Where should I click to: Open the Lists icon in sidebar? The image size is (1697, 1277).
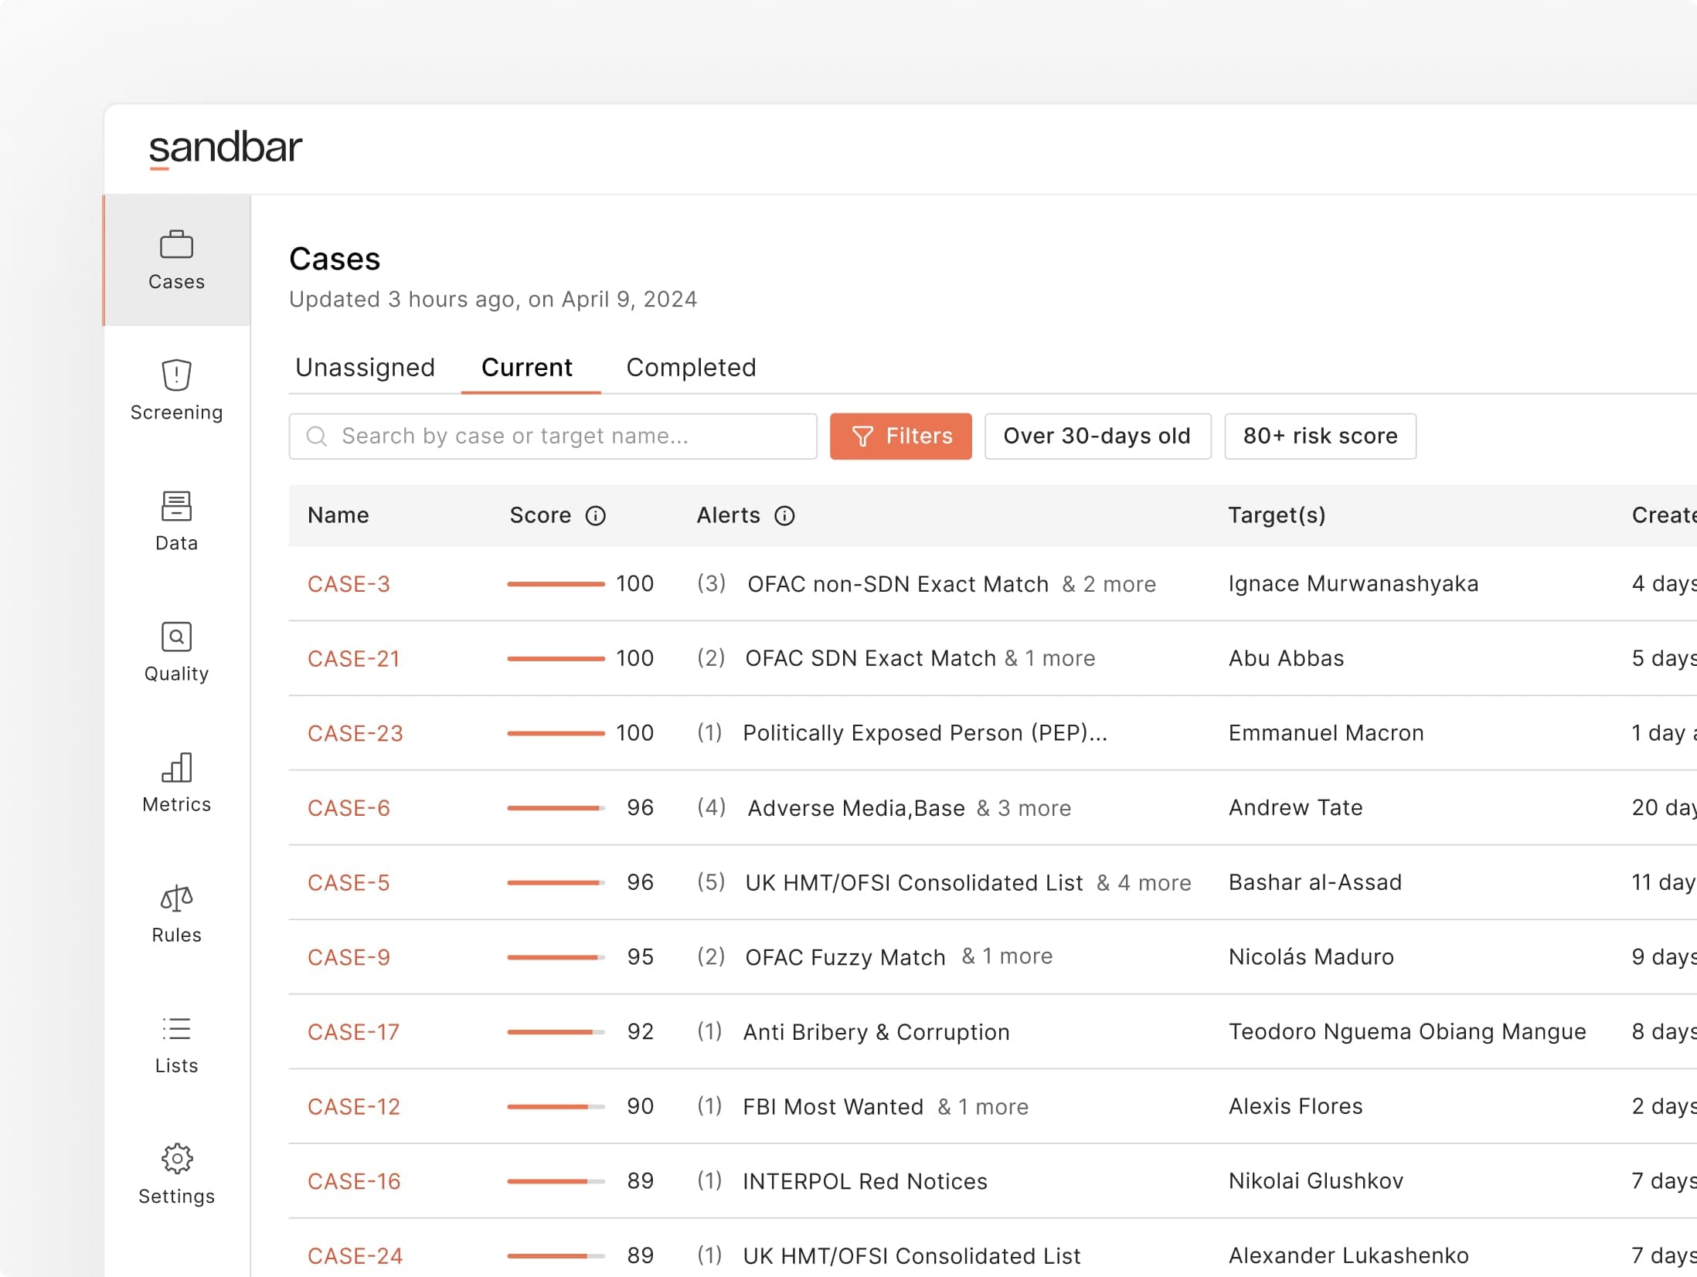point(176,1029)
